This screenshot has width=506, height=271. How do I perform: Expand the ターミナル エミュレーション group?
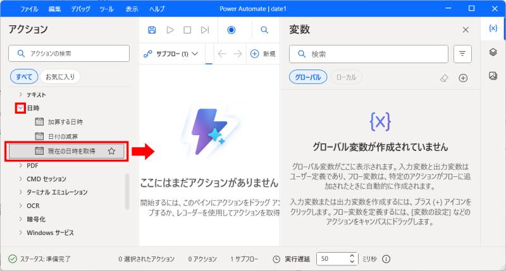click(21, 192)
